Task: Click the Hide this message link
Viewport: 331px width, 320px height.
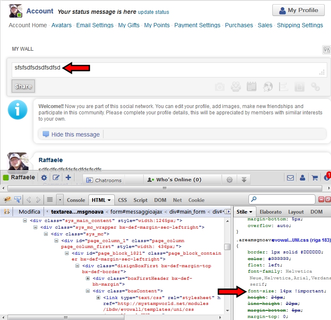Action: (x=75, y=134)
